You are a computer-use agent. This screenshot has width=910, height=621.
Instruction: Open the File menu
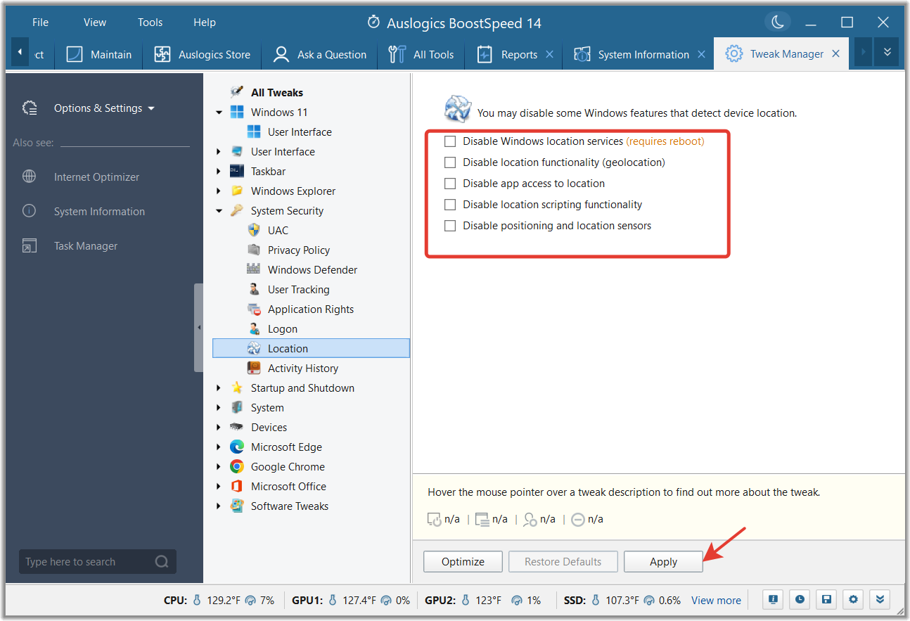(x=41, y=23)
